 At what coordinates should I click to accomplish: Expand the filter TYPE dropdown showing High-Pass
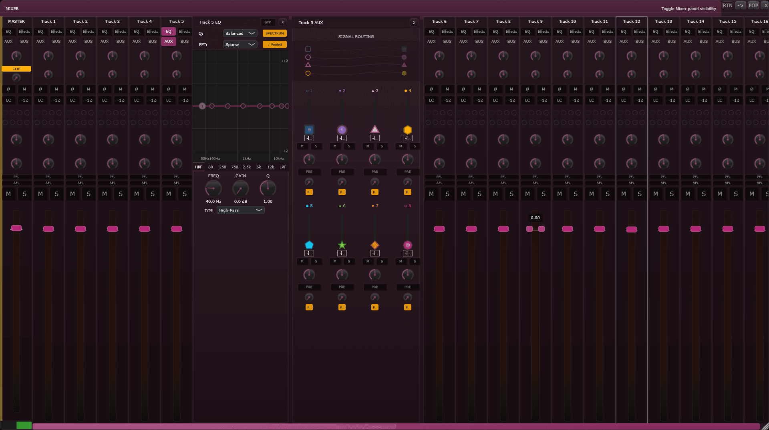point(240,210)
